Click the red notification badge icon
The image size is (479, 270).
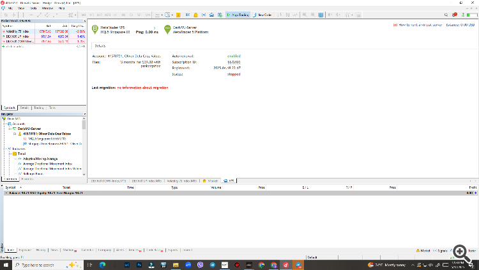click(455, 15)
